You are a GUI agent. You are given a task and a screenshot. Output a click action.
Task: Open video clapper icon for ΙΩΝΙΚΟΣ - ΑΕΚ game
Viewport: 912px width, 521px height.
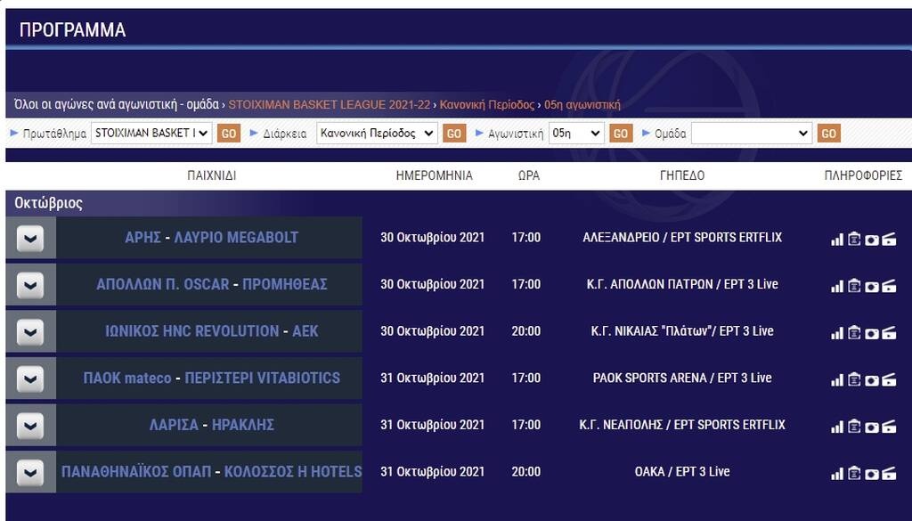tap(889, 333)
